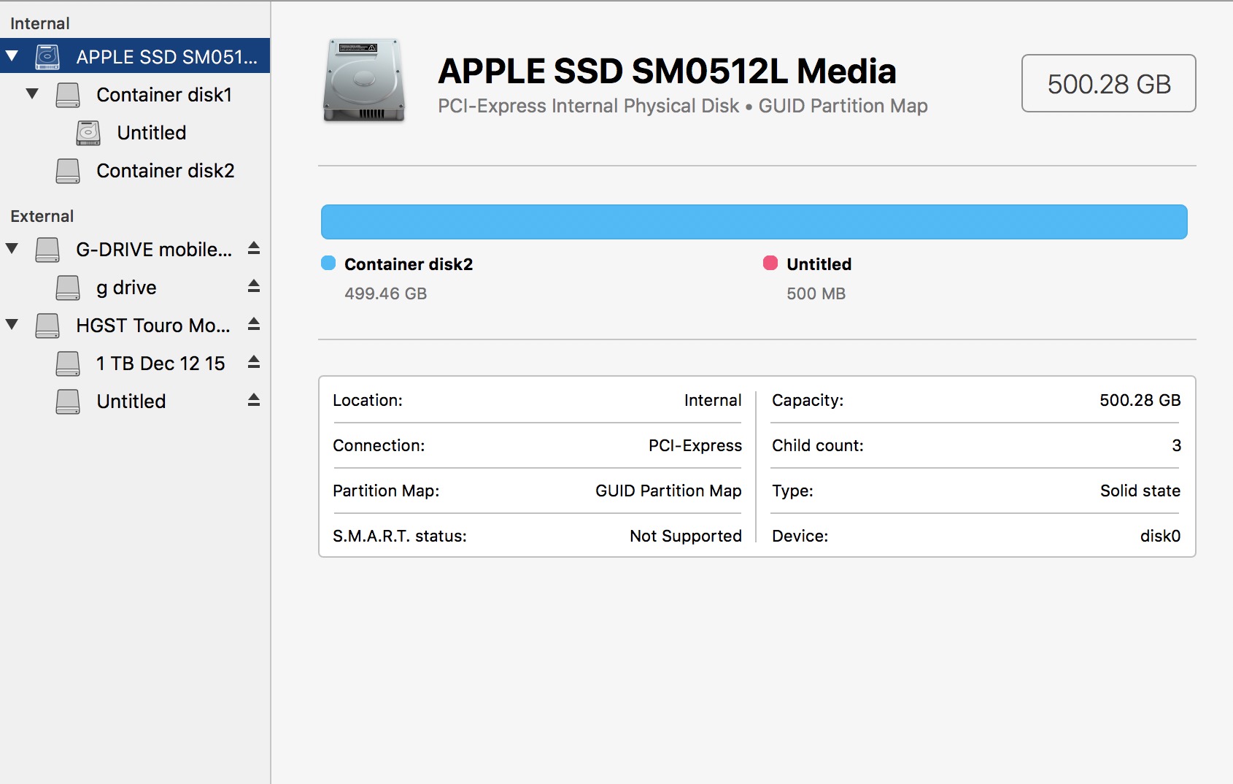1233x784 pixels.
Task: Collapse the Container disk1 tree
Action: pos(32,94)
